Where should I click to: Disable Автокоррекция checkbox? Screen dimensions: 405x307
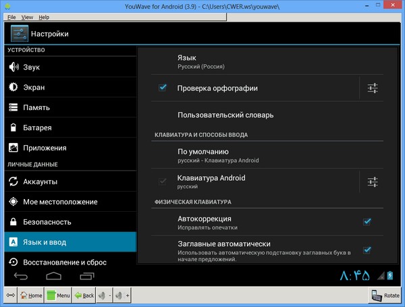pos(367,221)
